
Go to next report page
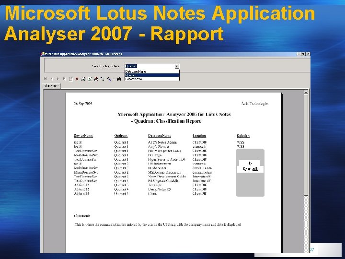[58, 79]
